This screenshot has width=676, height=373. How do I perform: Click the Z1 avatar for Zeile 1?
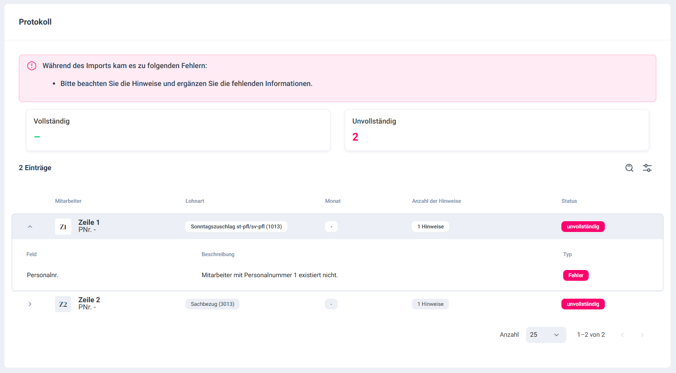coord(63,227)
